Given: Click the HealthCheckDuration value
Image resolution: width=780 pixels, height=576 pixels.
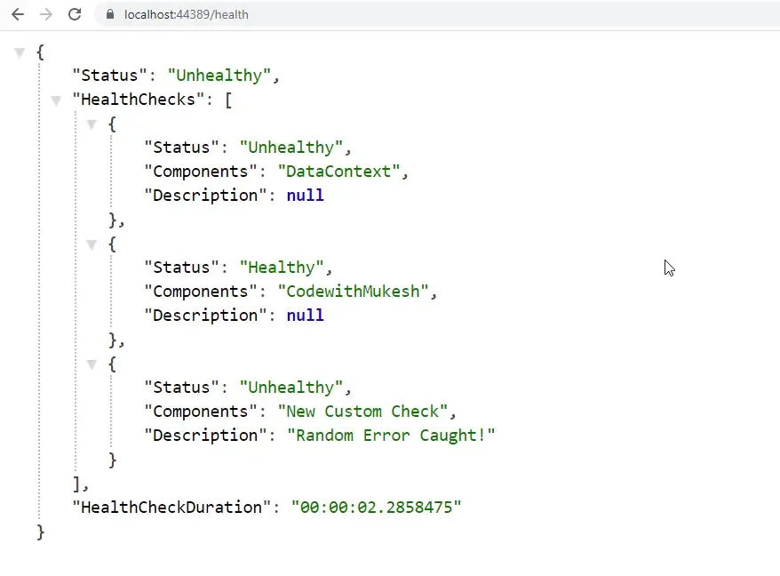Looking at the screenshot, I should (x=377, y=507).
